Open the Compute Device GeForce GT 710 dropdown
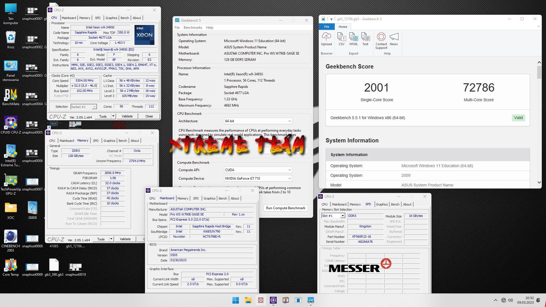 258,179
